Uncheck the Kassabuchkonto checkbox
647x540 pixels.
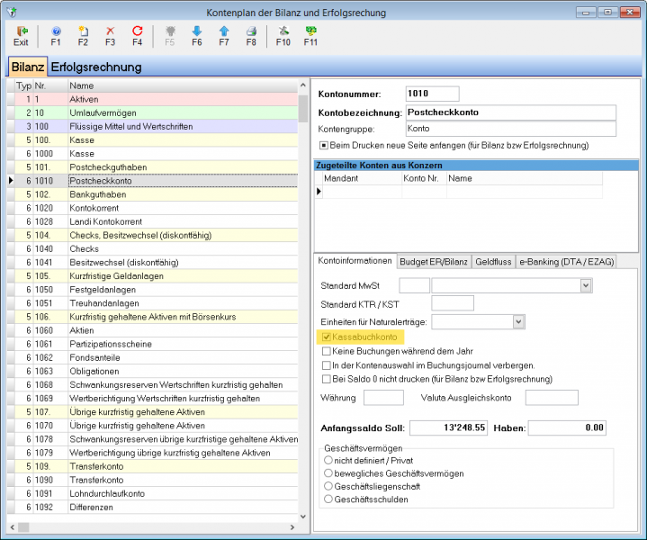pyautogui.click(x=327, y=337)
